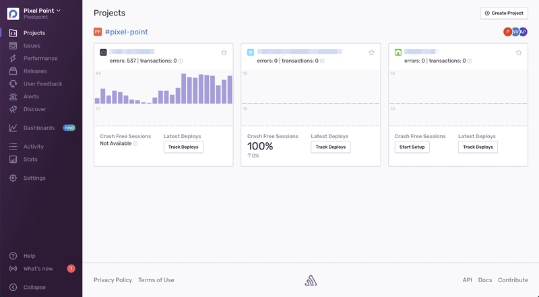Open the Issues sidebar icon

click(13, 46)
